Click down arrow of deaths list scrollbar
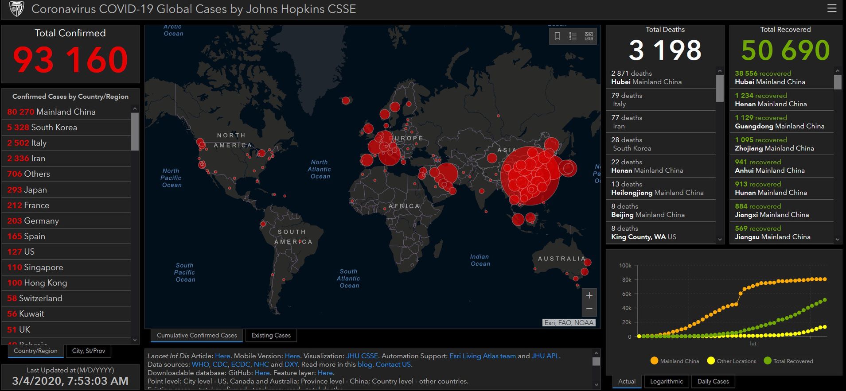 [x=720, y=240]
